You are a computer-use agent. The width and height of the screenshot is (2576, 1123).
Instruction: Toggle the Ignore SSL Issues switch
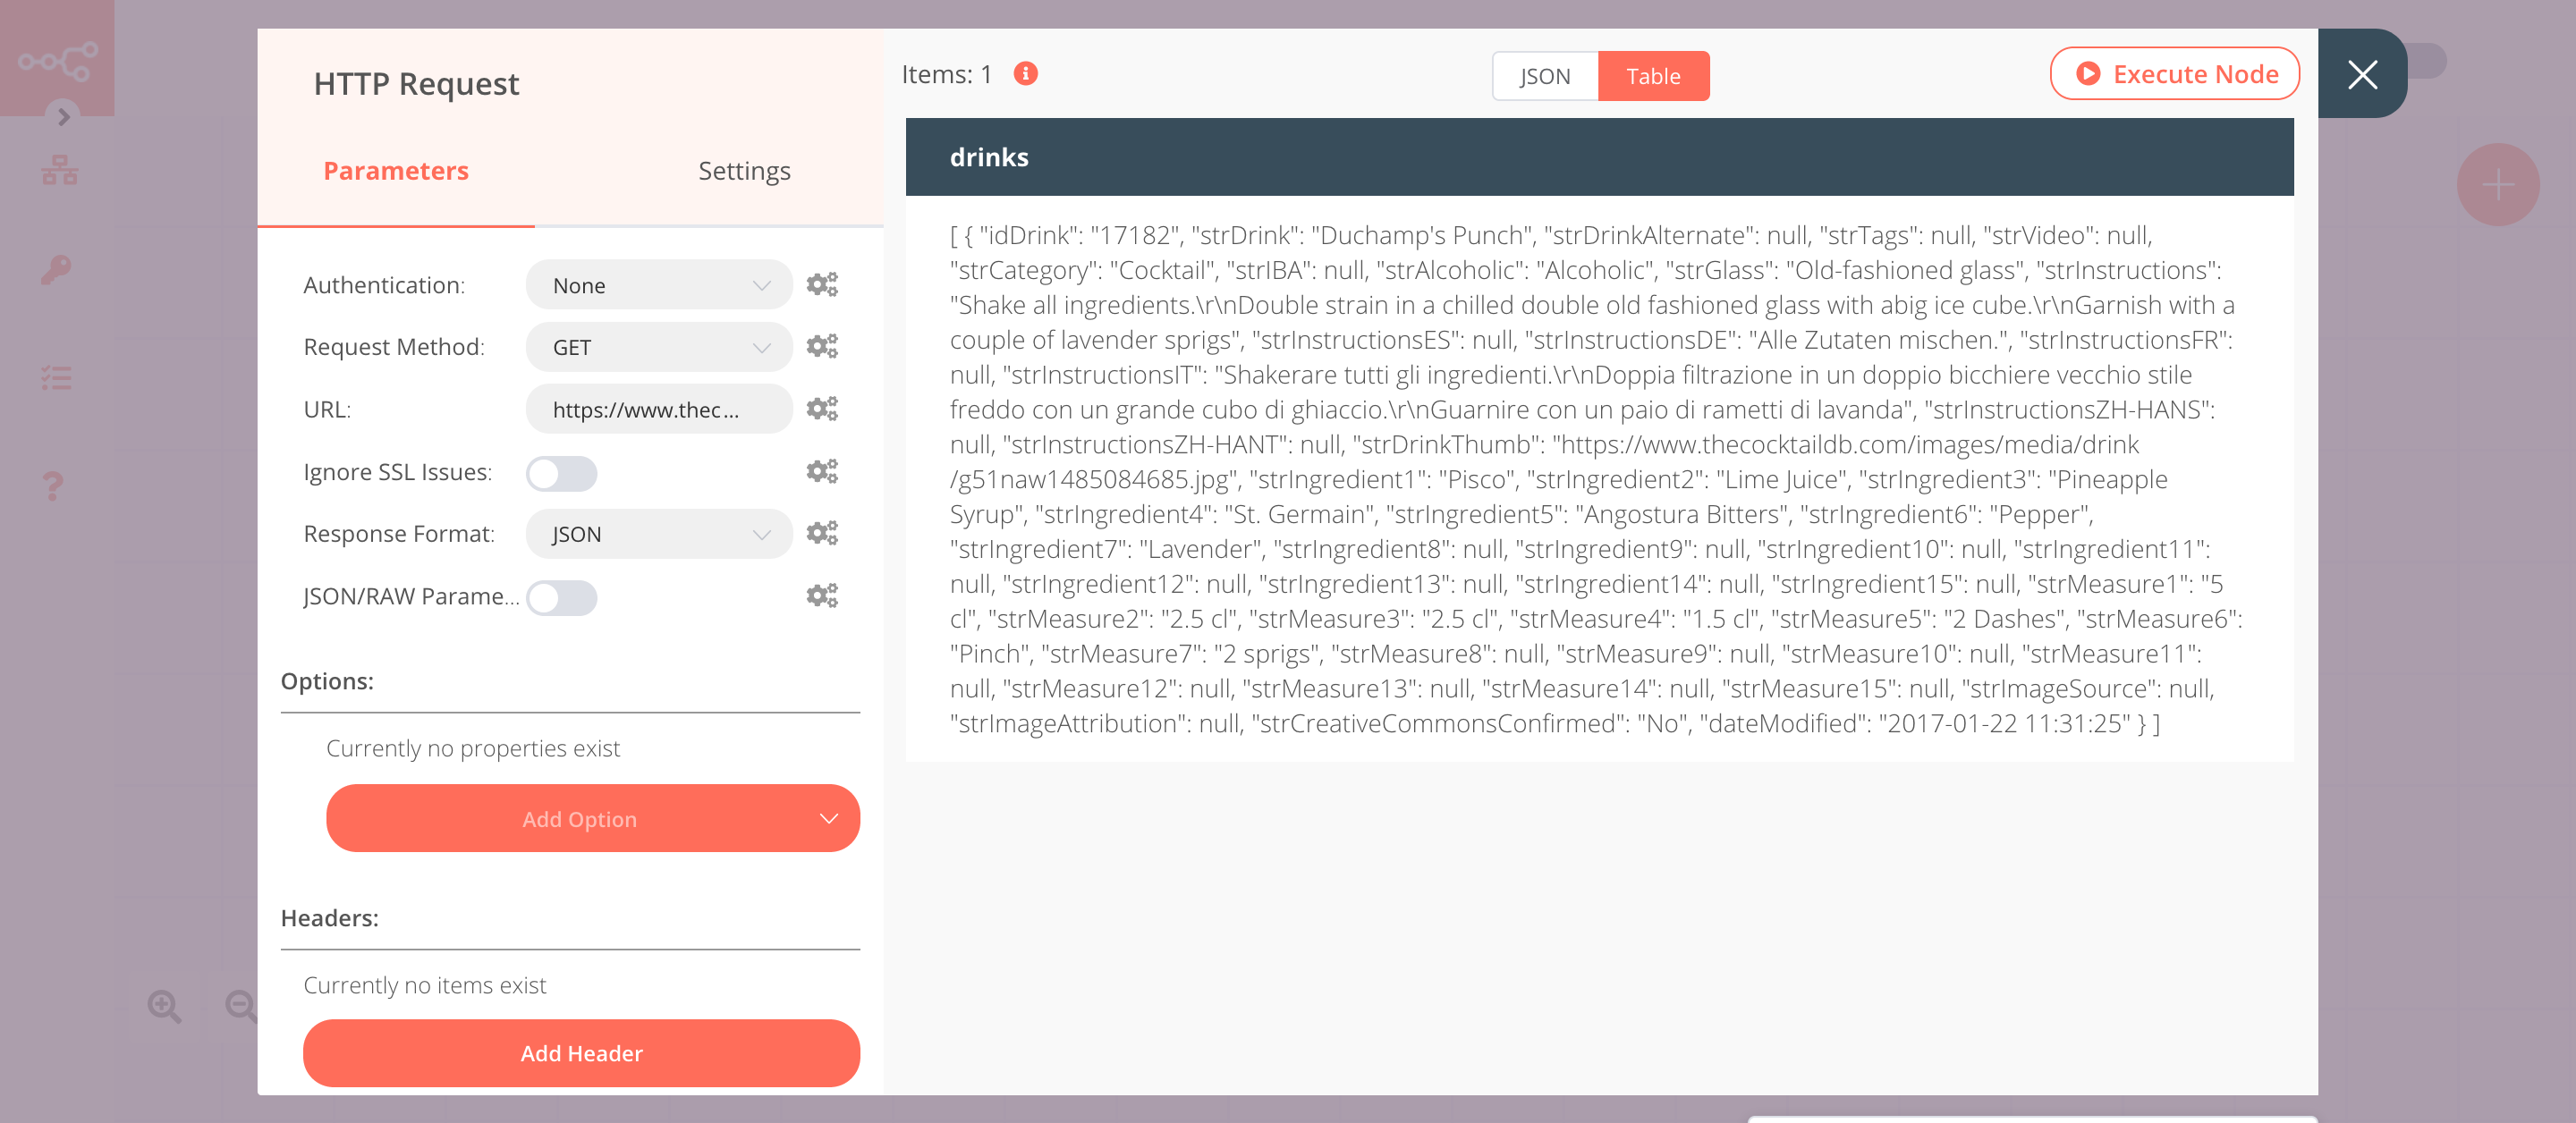coord(560,473)
